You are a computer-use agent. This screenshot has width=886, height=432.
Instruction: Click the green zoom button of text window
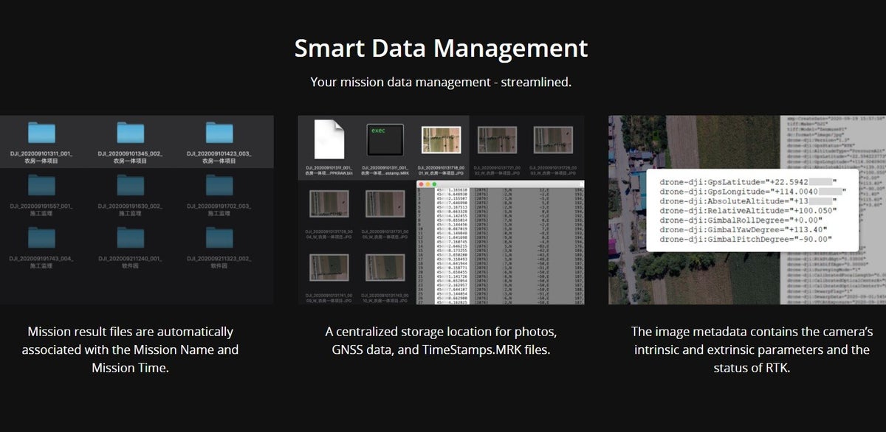436,183
